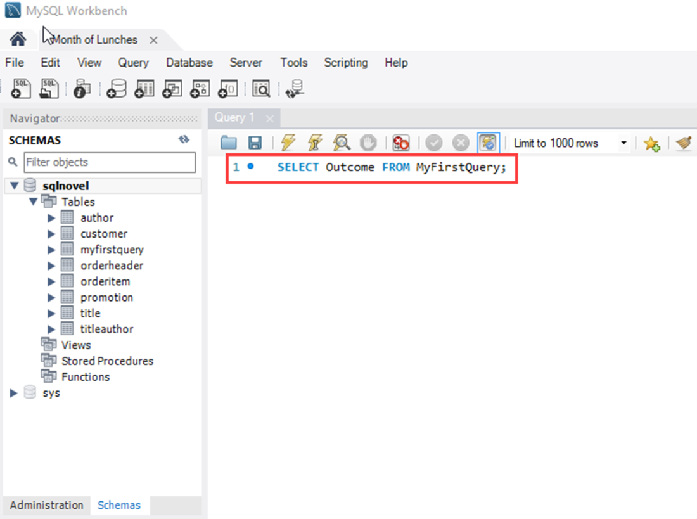Switch to the Schemas tab
This screenshot has height=519, width=697.
(119, 505)
